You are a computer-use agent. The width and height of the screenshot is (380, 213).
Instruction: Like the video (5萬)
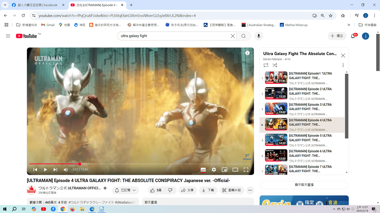[156, 190]
